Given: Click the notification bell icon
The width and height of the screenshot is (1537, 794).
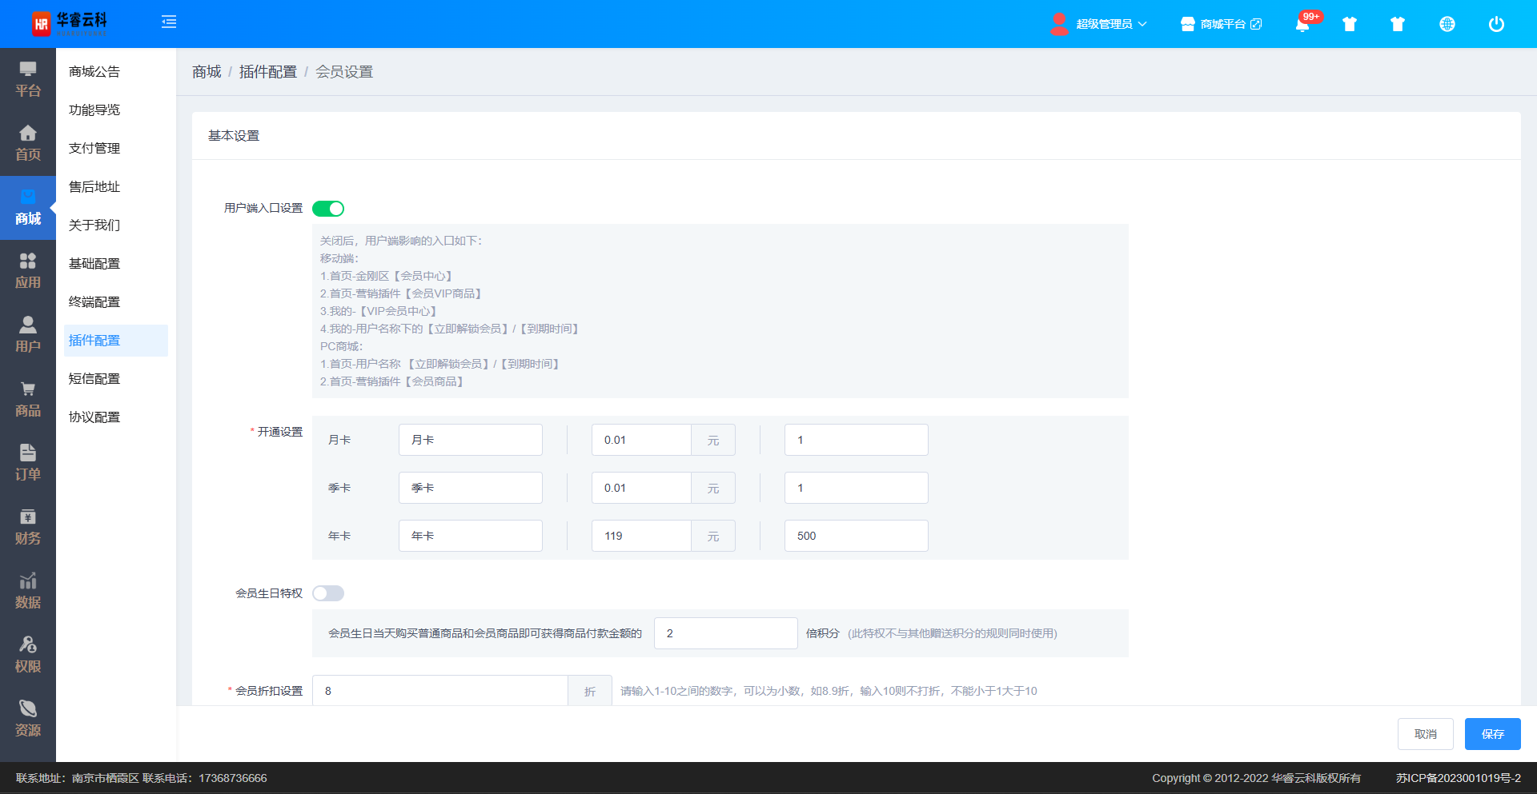Looking at the screenshot, I should pos(1302,24).
